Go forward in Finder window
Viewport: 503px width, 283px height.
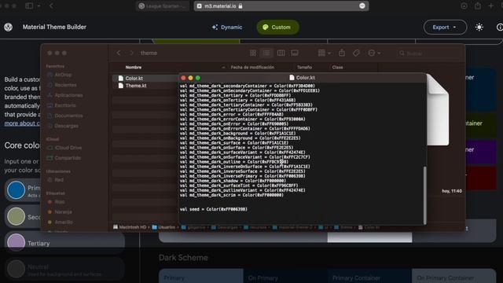coord(131,53)
